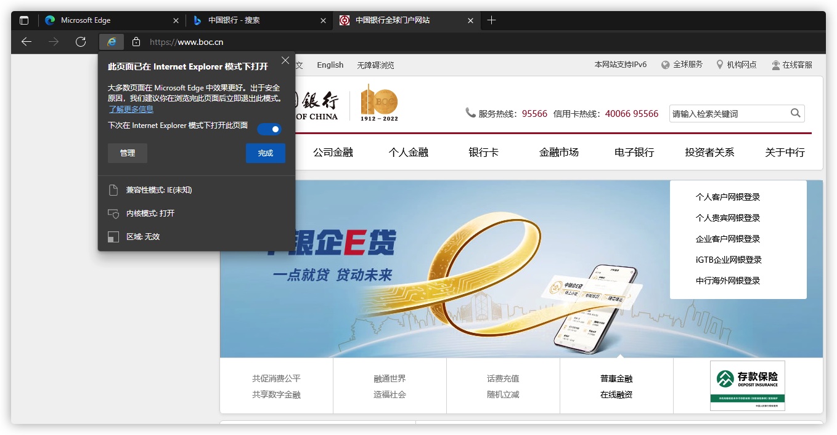Refresh the current page

(81, 42)
